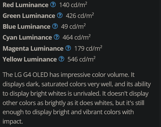The width and height of the screenshot is (161, 127).
Task: Select the Red Luminance label
Action: 25,5
